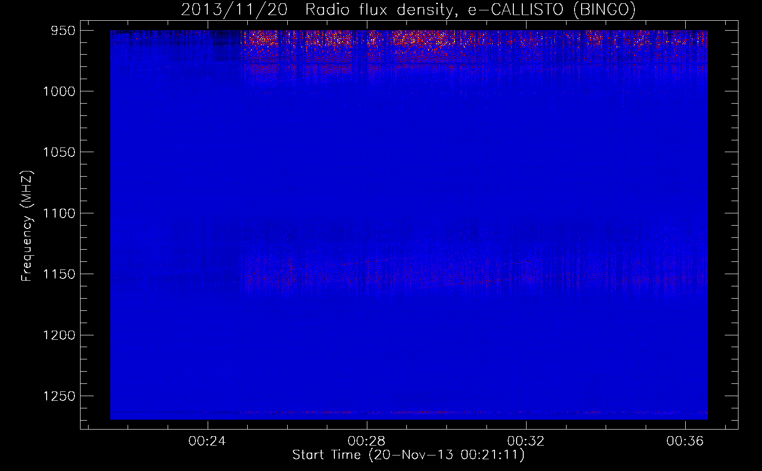762x471 pixels.
Task: Select the 1000 frequency axis label
Action: point(59,91)
